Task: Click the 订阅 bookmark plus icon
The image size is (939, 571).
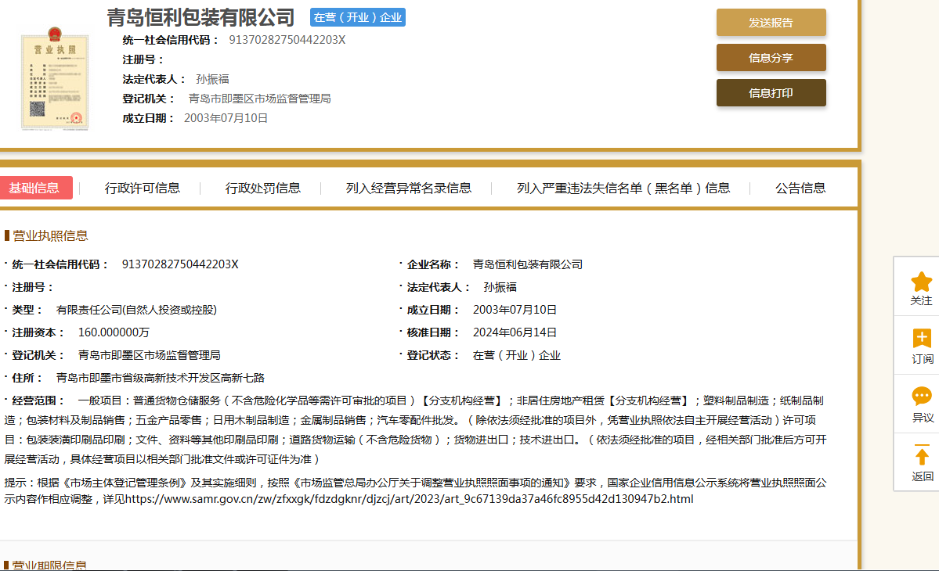Action: 921,339
